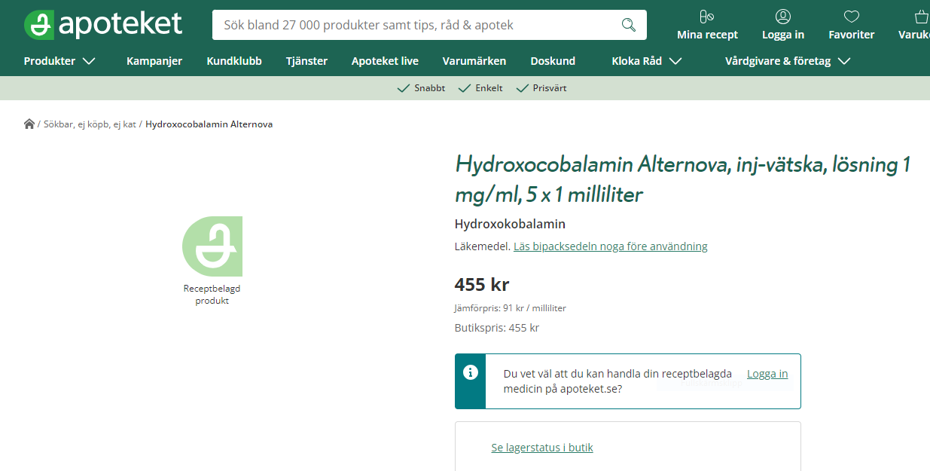Open the Kampanjer menu item
930x471 pixels.
pos(154,61)
